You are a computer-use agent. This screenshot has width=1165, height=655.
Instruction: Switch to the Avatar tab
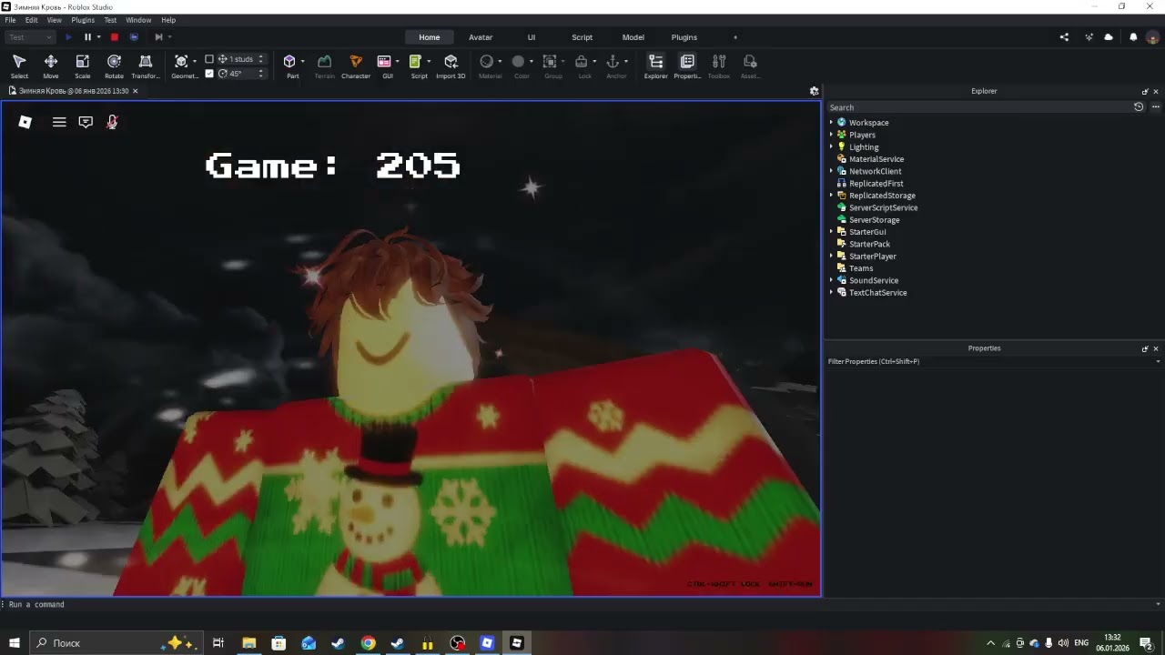(x=481, y=37)
